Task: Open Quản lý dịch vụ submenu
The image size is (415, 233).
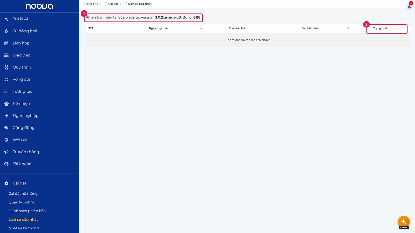Action: tap(22, 202)
